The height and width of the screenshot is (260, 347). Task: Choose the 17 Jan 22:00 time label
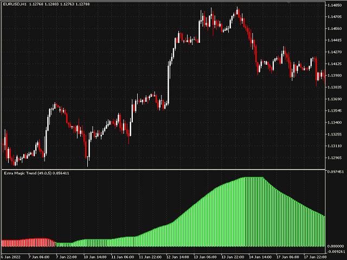(x=315, y=257)
